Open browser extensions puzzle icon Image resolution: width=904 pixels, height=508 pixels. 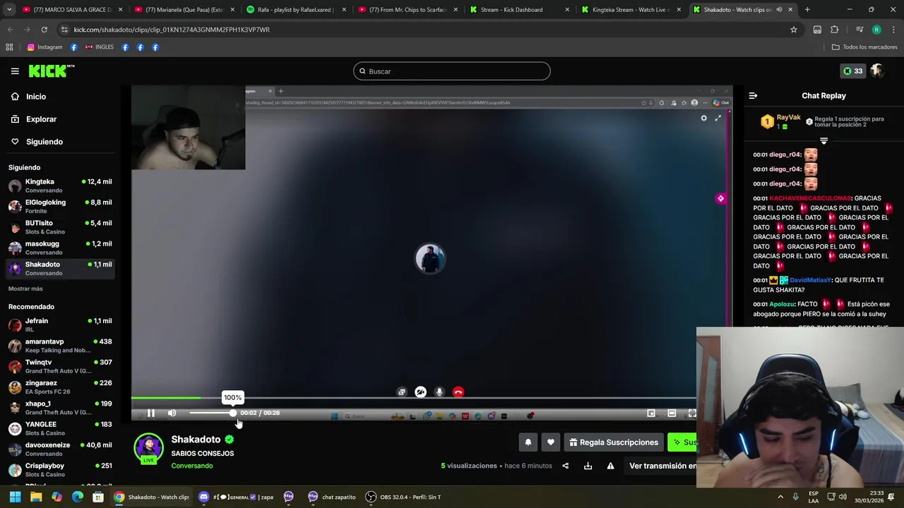tap(834, 30)
